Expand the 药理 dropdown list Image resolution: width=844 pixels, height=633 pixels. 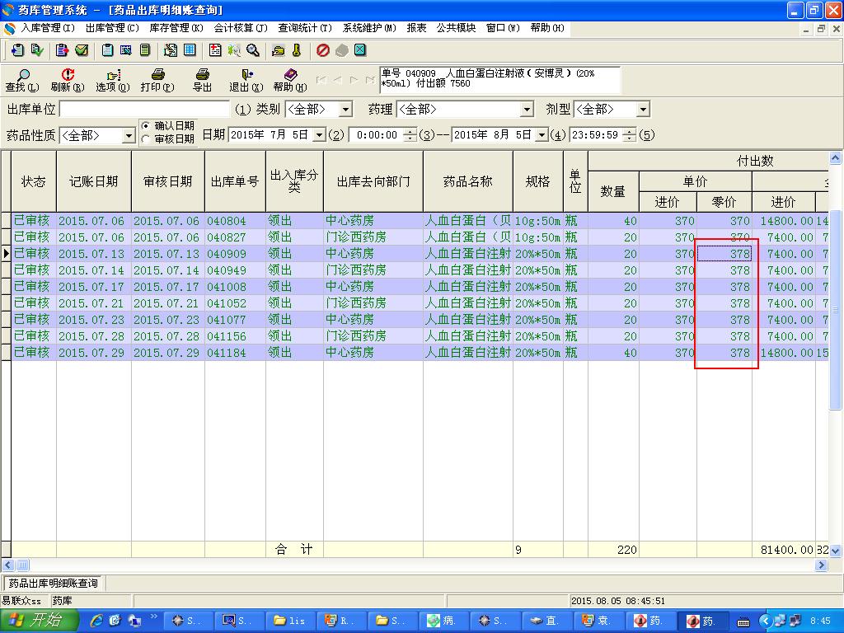pyautogui.click(x=527, y=110)
